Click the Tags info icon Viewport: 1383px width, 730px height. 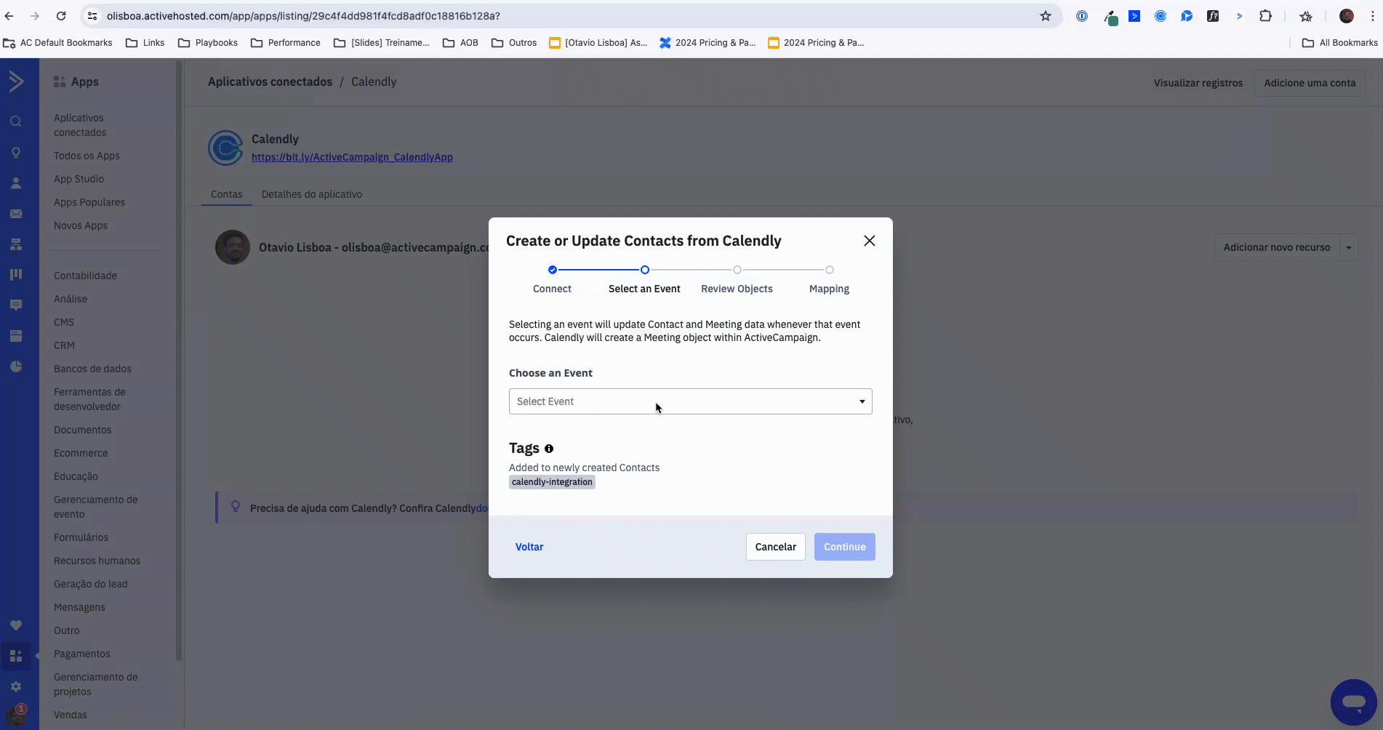[549, 449]
